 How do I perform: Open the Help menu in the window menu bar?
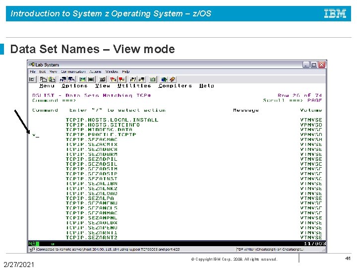pyautogui.click(x=125, y=71)
